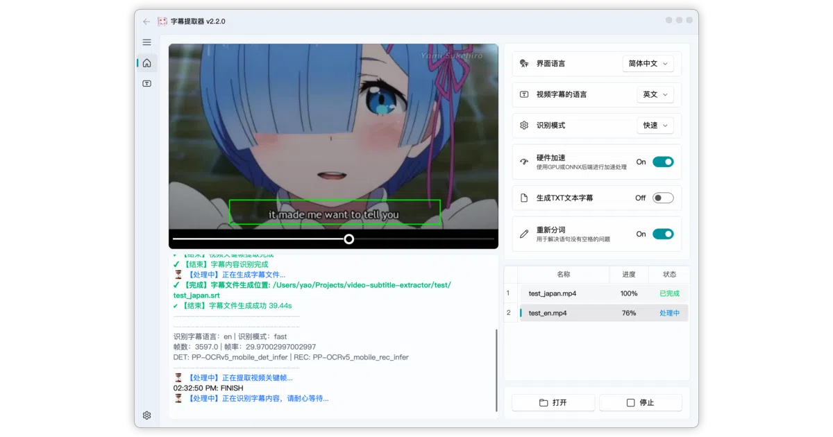
Task: Click log line 02:32:50 PM: FINISH
Action: (208, 388)
